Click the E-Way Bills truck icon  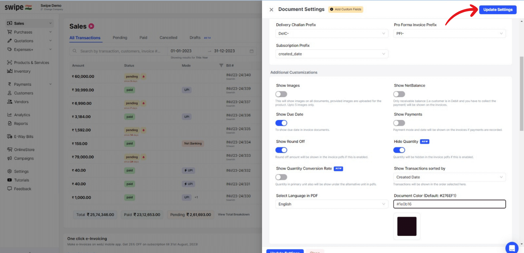point(10,137)
